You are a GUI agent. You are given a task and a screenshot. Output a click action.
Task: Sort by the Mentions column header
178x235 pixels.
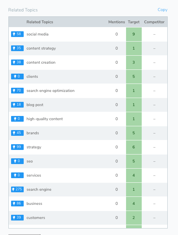tap(117, 22)
